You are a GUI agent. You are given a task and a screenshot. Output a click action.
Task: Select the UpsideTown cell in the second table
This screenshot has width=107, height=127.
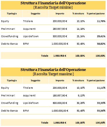tap(31, 103)
